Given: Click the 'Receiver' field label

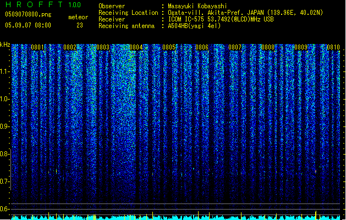Looking at the screenshot, I should click(112, 19).
